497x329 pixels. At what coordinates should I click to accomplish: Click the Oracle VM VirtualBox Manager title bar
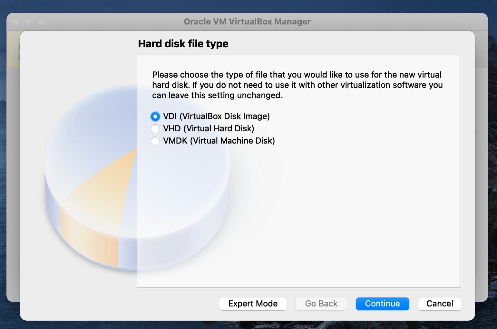pos(247,22)
